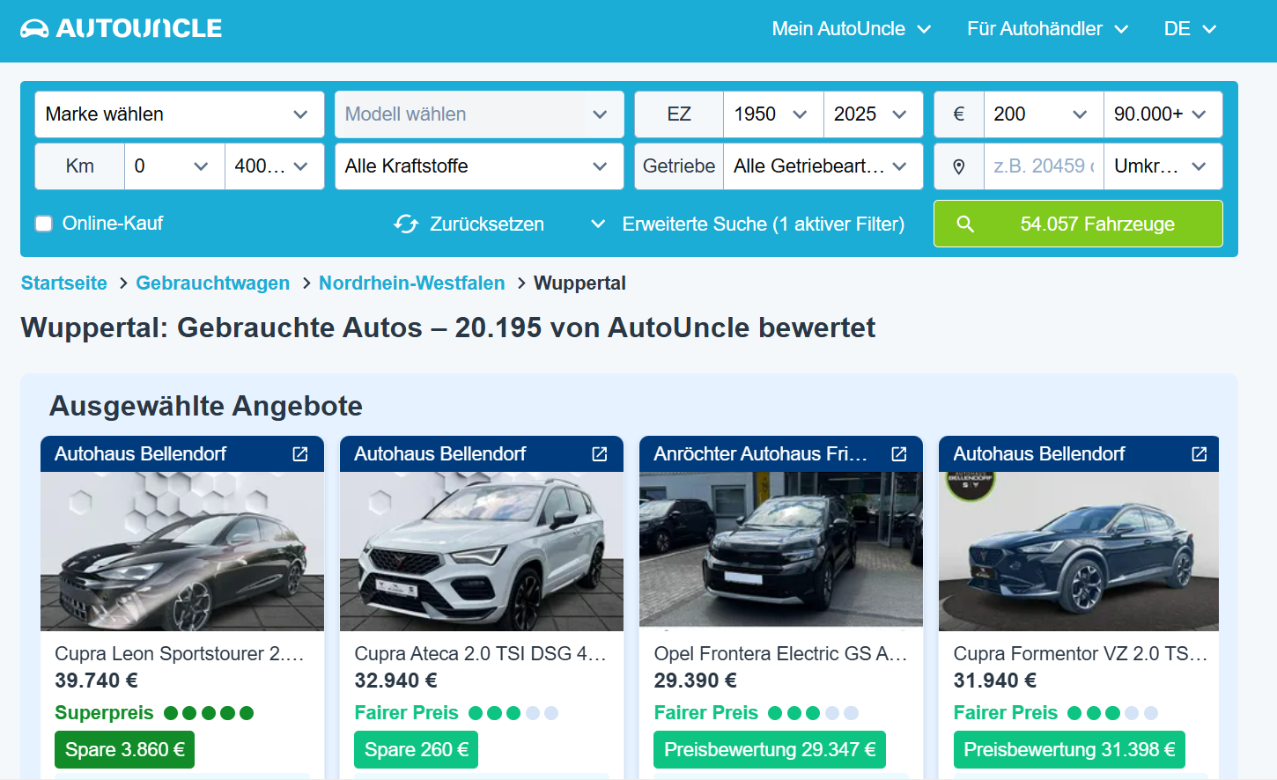Open the Marke wählen dropdown
Image resolution: width=1277 pixels, height=780 pixels.
point(180,114)
